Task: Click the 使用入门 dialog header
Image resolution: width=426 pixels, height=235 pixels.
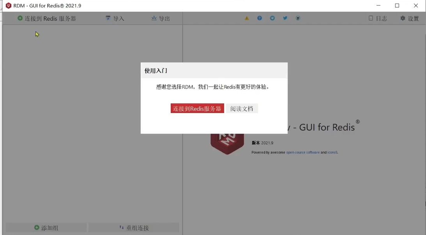Action: click(156, 71)
